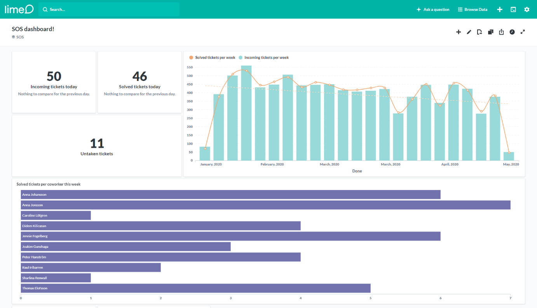Viewport: 537px width, 308px height.
Task: Click the Ask a question button
Action: pos(433,9)
